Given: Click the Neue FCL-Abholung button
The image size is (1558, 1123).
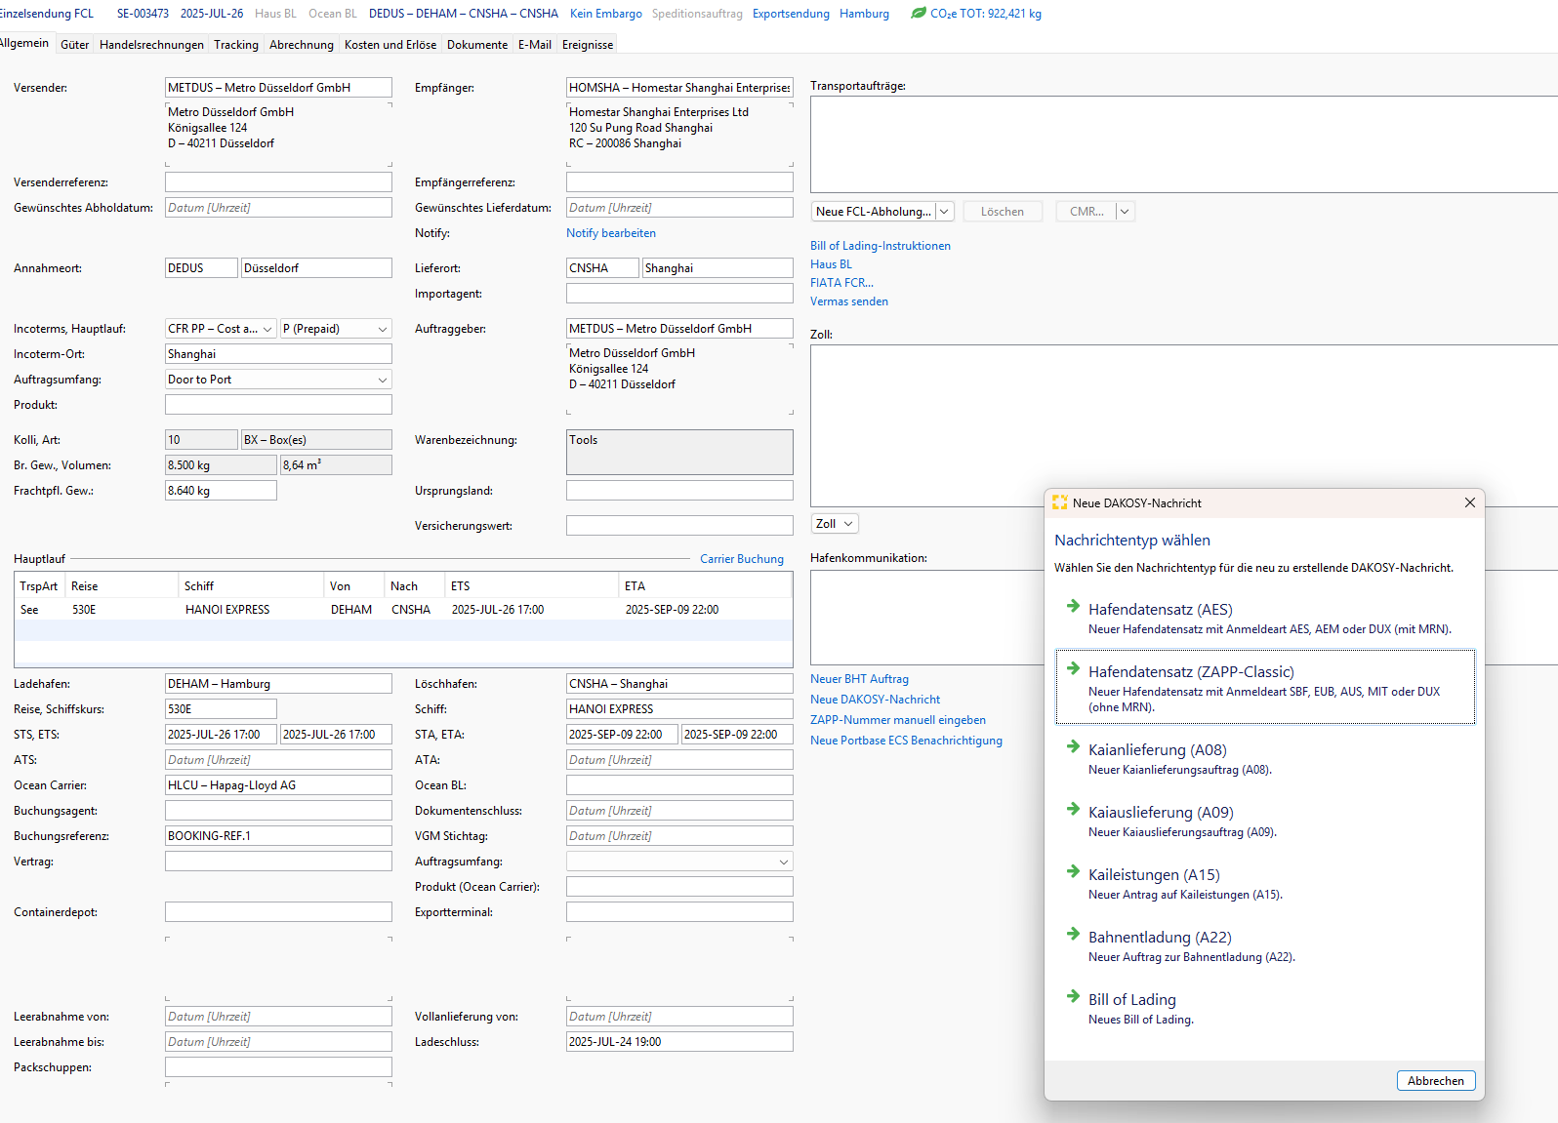Looking at the screenshot, I should (x=874, y=212).
